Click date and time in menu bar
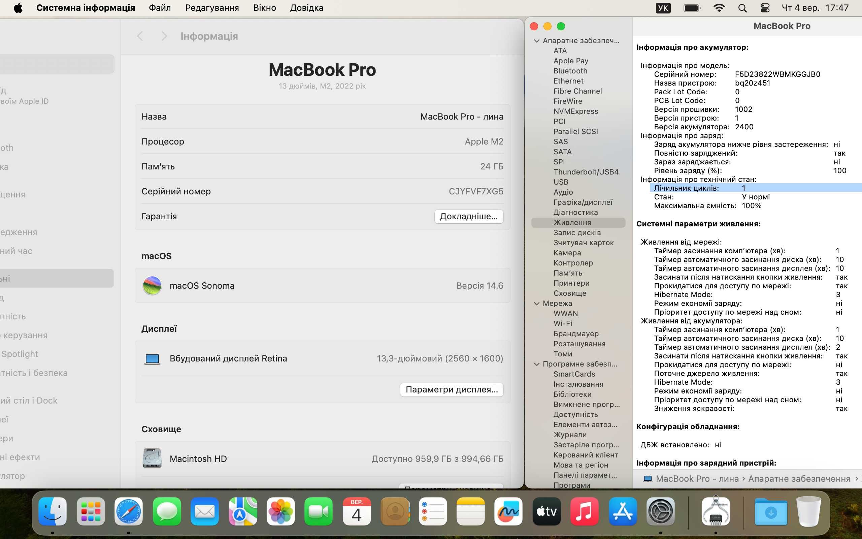The width and height of the screenshot is (862, 539). point(815,8)
